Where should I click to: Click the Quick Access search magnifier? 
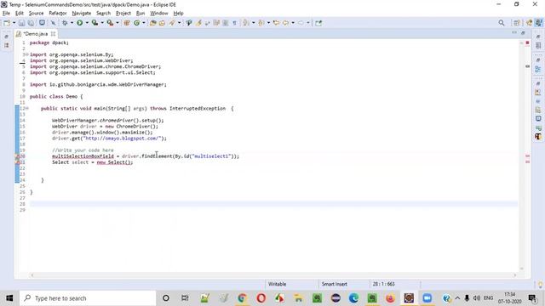[502, 23]
